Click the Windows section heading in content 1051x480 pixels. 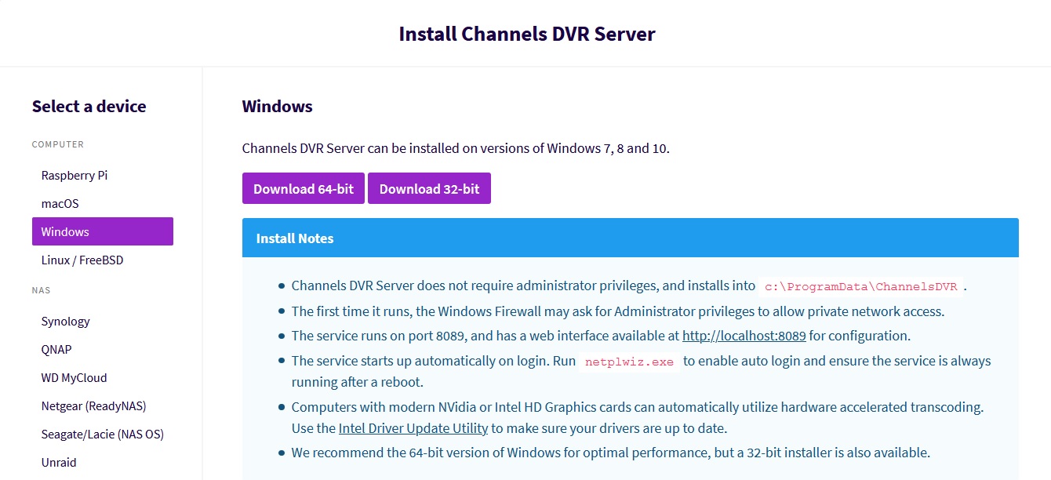pyautogui.click(x=277, y=107)
